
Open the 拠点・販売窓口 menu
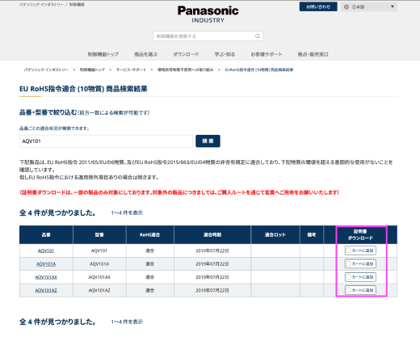(x=313, y=54)
